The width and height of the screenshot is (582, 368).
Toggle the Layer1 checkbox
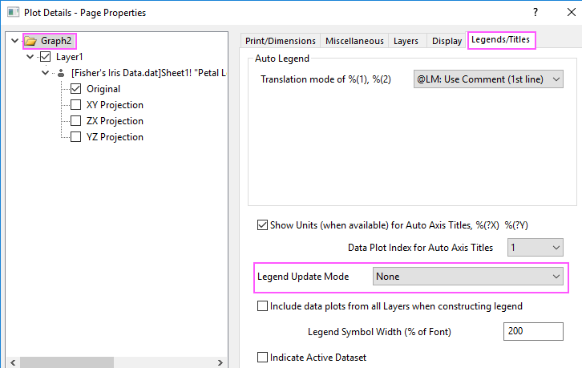pos(45,57)
